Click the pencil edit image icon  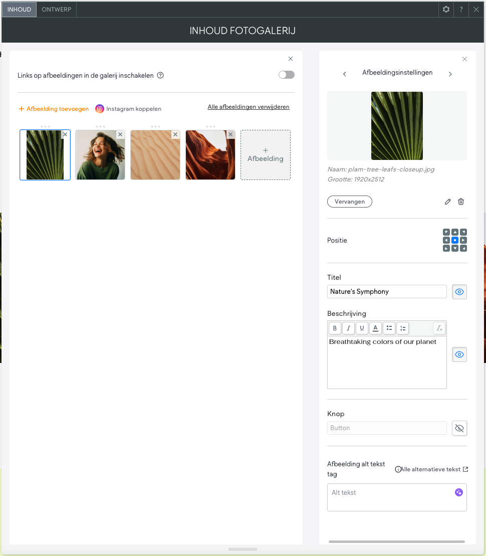click(x=447, y=202)
